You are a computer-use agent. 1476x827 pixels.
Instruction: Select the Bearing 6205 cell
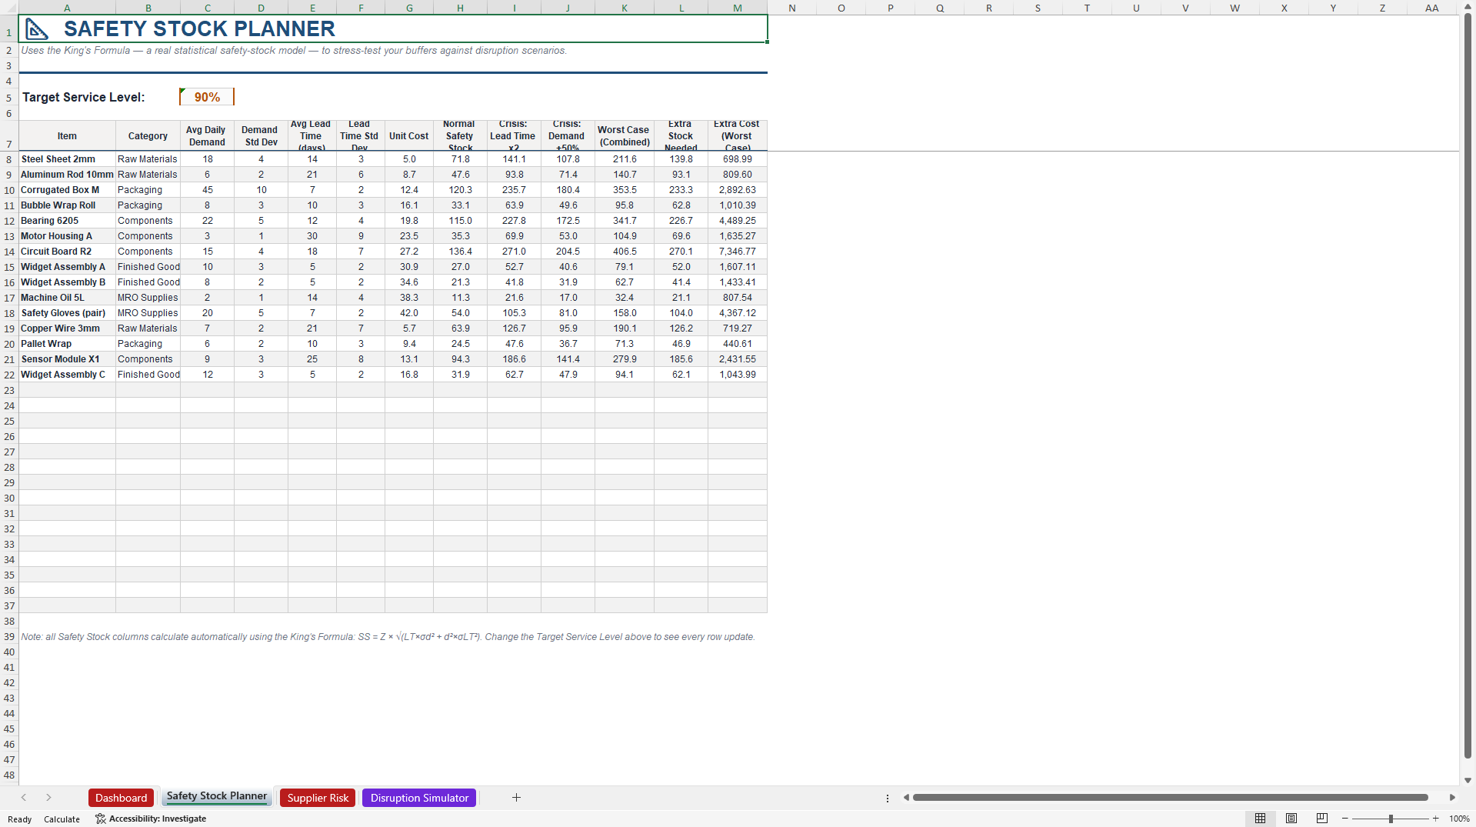pos(67,221)
